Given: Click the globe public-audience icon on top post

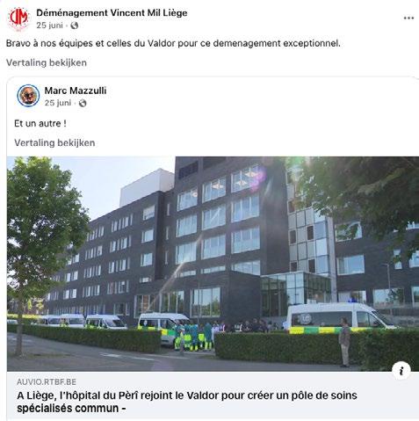Looking at the screenshot, I should [x=75, y=25].
